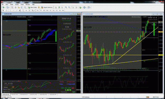Open the Window menu
The image size is (165, 99).
pos(28,4)
